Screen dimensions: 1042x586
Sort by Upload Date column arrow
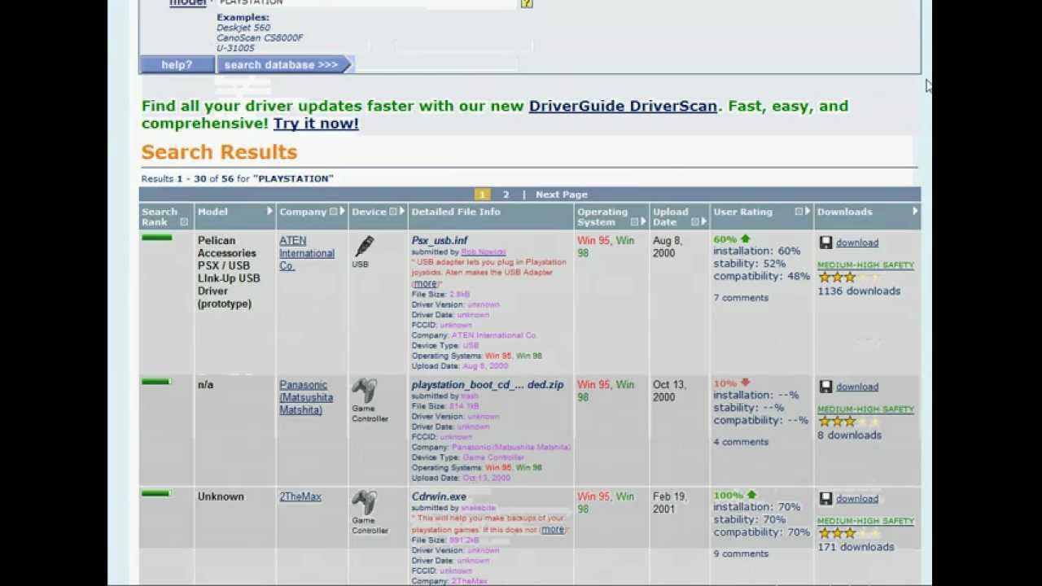704,222
